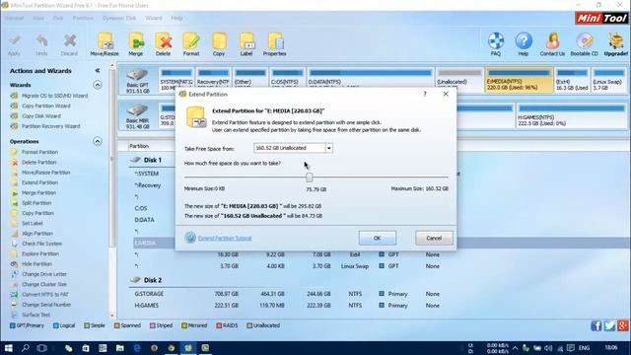
Task: Open the Twitter share icon
Action: click(x=609, y=325)
